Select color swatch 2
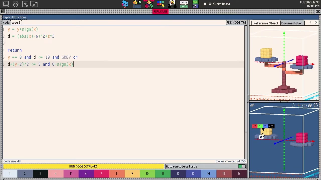The width and height of the screenshot is (321, 180). (25, 173)
